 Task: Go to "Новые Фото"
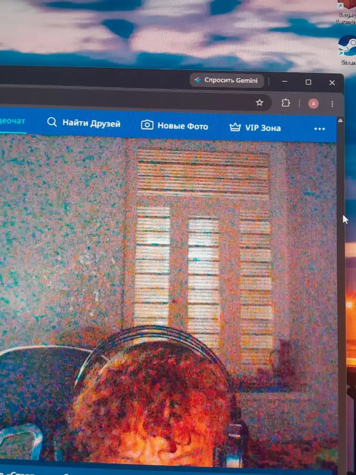175,125
